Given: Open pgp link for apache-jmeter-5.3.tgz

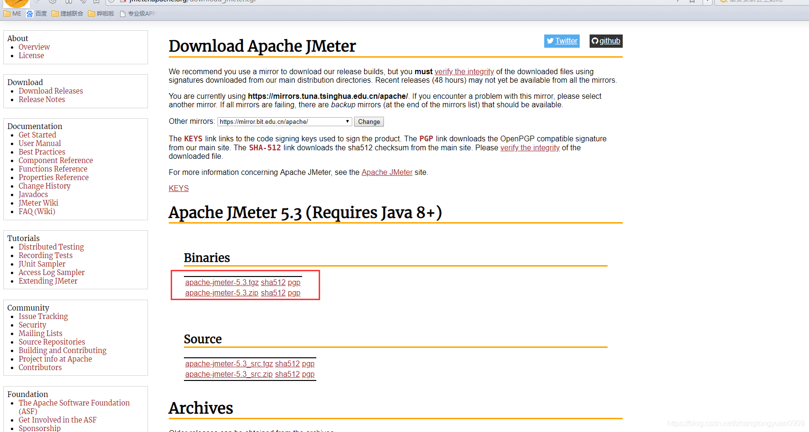Looking at the screenshot, I should click(294, 283).
